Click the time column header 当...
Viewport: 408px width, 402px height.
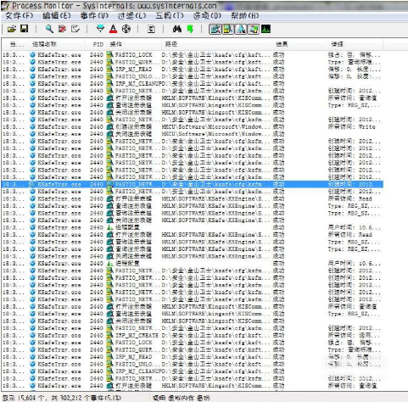pos(14,44)
